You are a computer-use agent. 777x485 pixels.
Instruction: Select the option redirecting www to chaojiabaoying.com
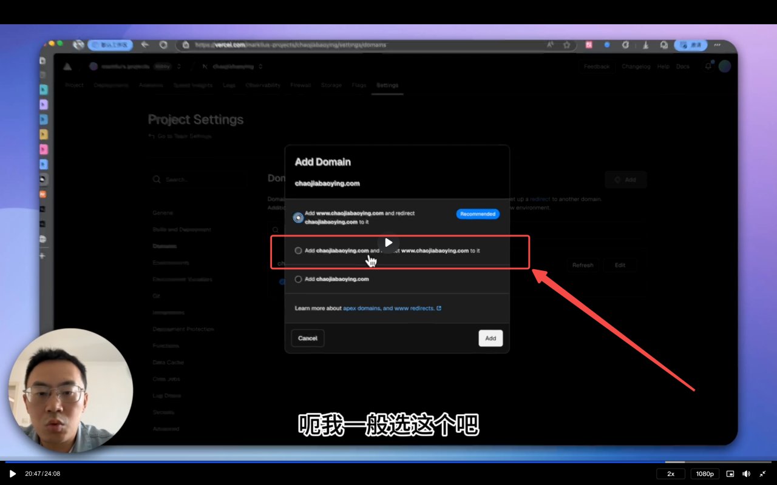[x=298, y=250]
